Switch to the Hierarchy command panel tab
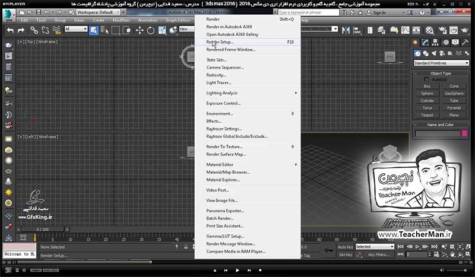This screenshot has height=277, width=475. 435,42
